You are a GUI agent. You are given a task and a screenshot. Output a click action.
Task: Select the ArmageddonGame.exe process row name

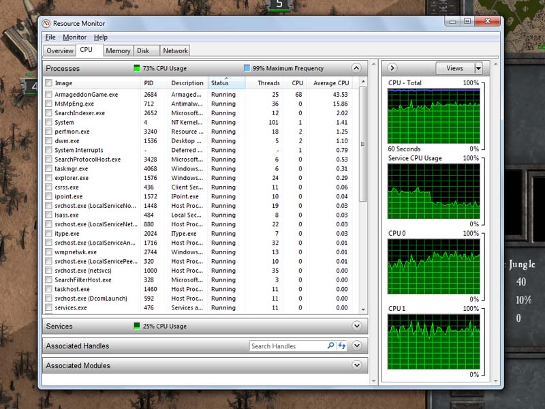[x=87, y=95]
